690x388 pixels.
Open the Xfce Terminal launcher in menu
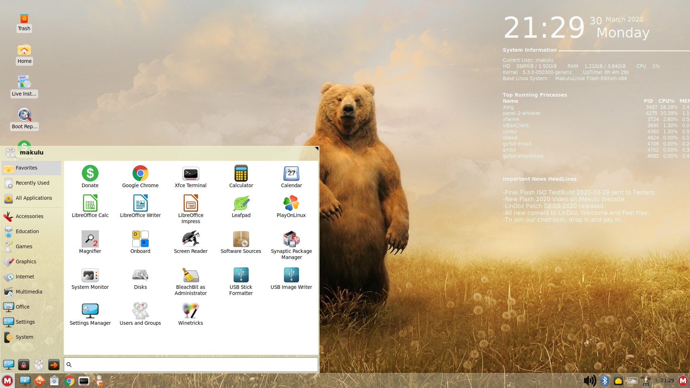point(190,176)
